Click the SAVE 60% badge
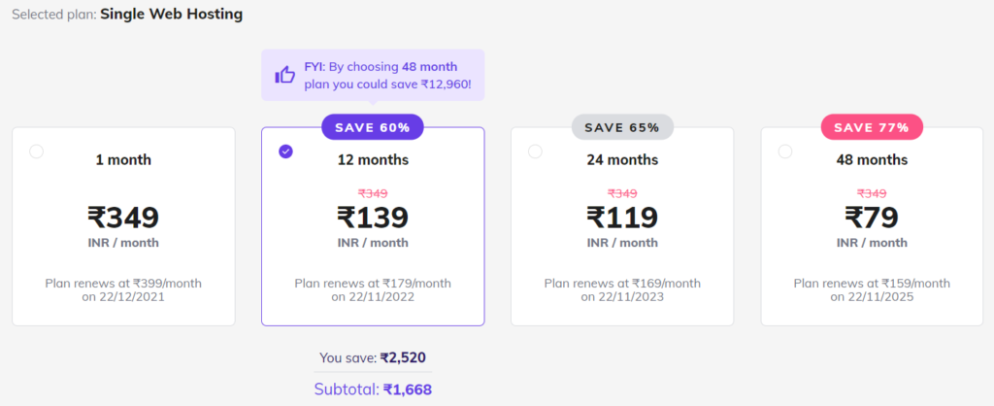 pyautogui.click(x=373, y=127)
